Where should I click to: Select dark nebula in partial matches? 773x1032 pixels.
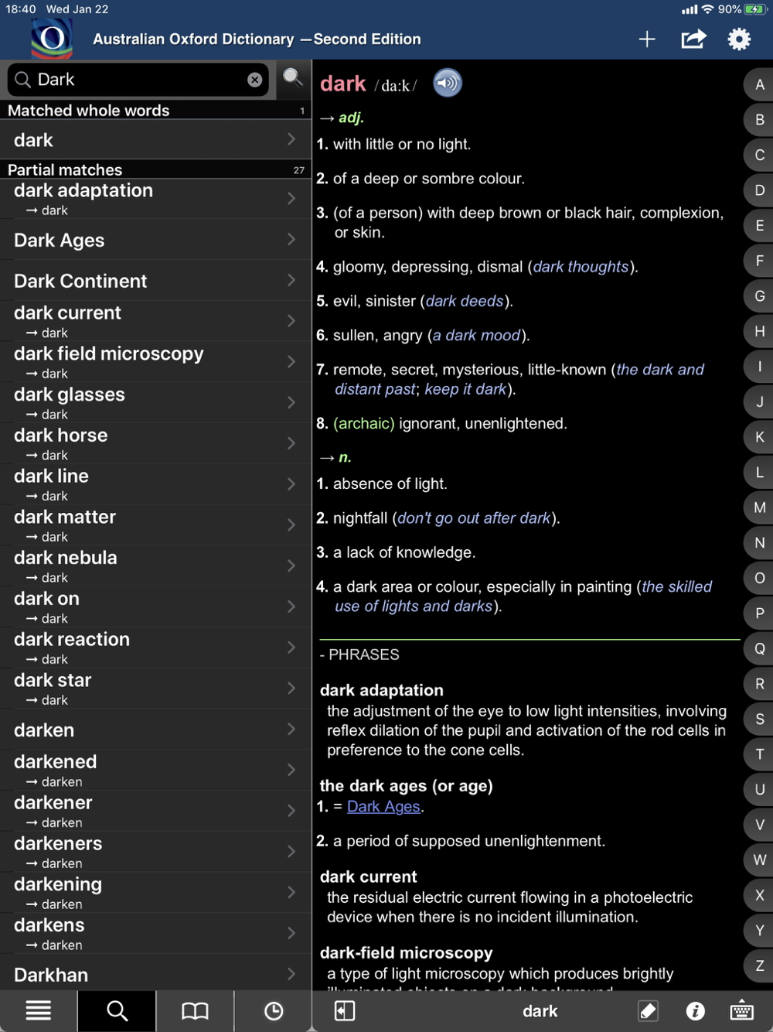(x=155, y=566)
